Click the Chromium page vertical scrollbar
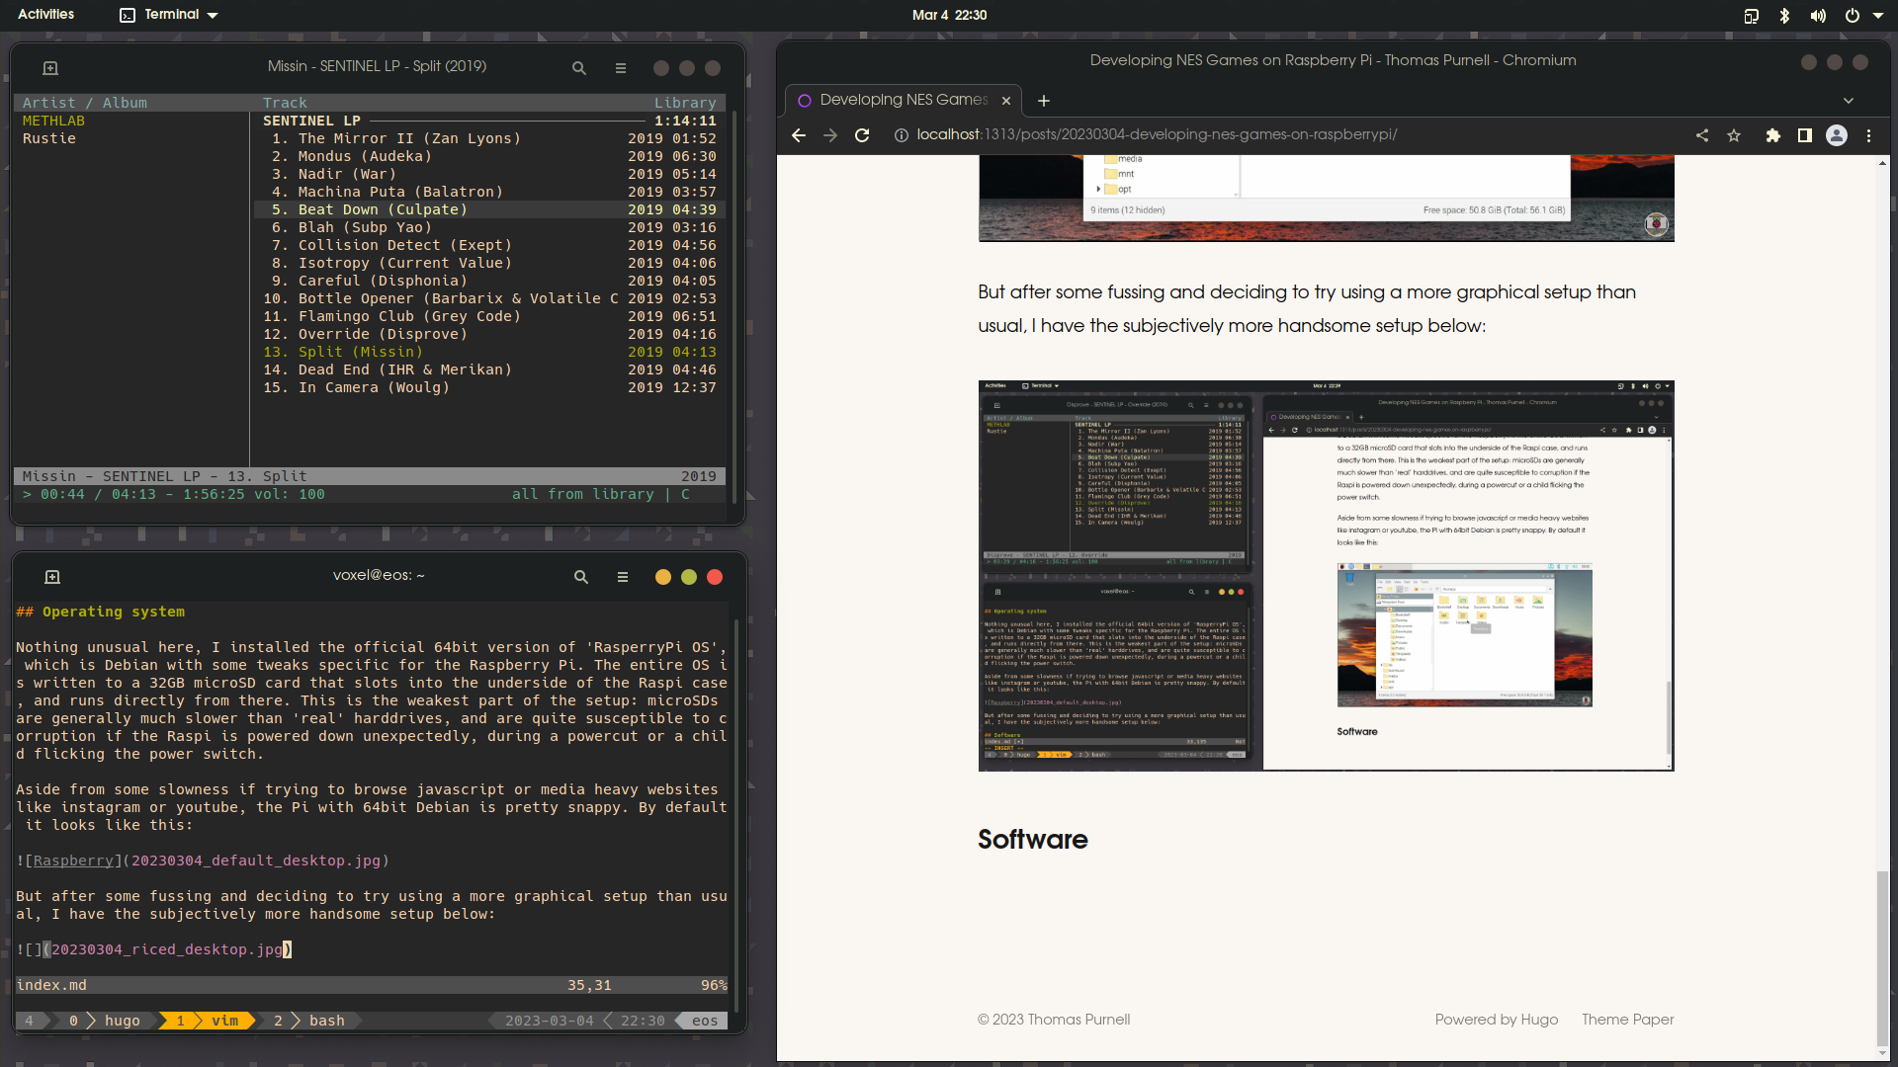Viewport: 1898px width, 1067px height. click(1882, 958)
